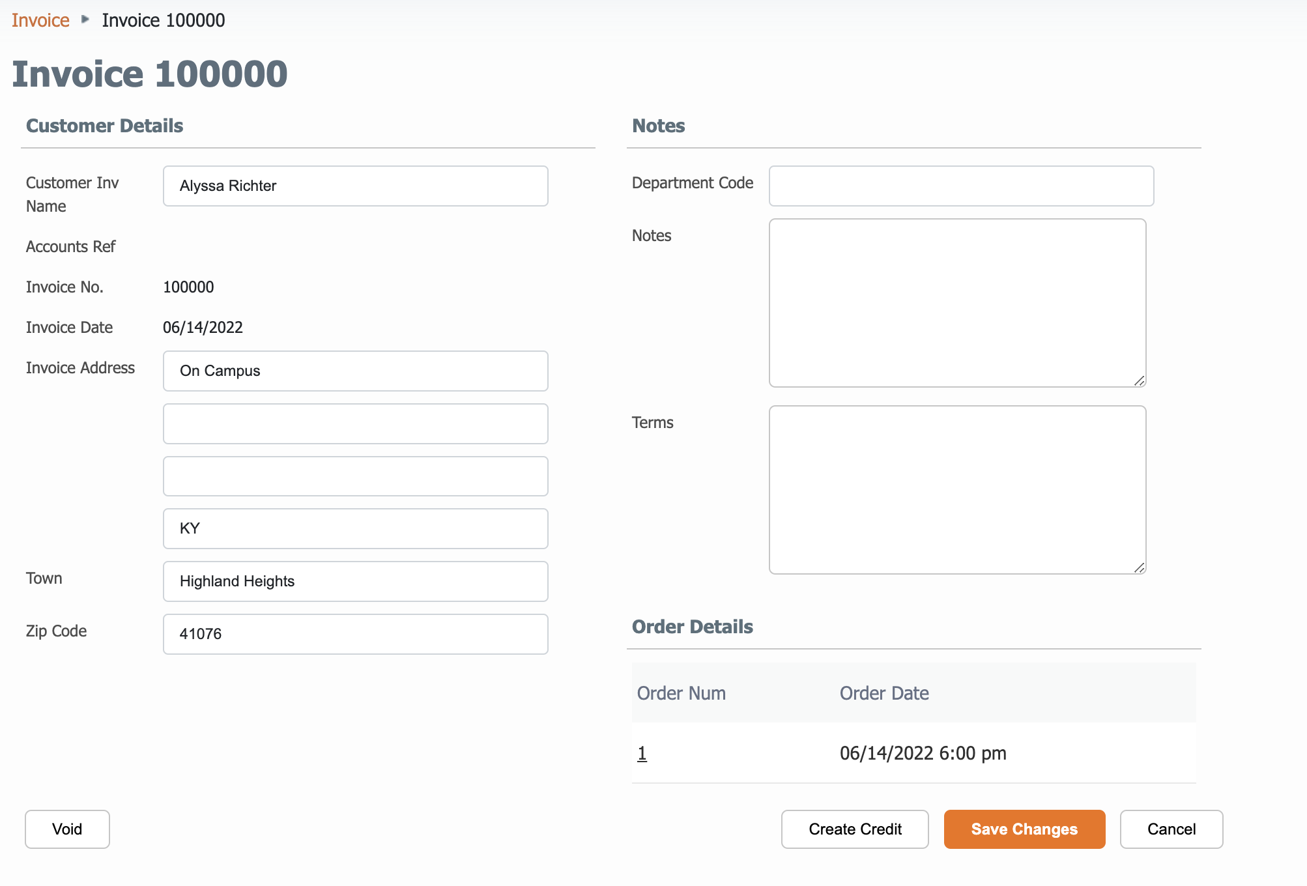Edit the Town field Highland Heights
Screen dimensions: 1307x886
pos(356,582)
